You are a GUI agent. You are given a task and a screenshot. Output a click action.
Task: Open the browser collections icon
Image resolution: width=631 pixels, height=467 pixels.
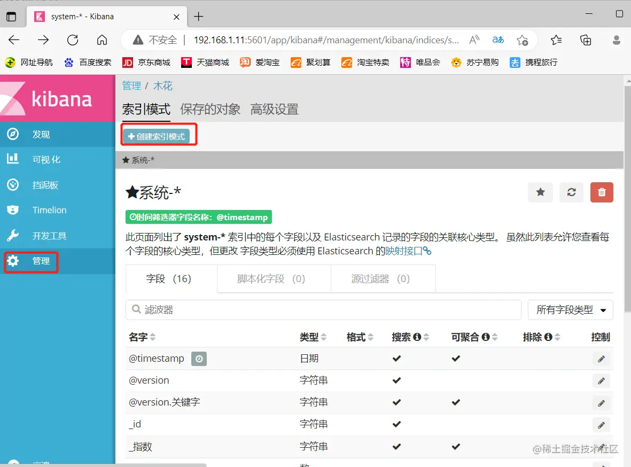click(x=586, y=40)
